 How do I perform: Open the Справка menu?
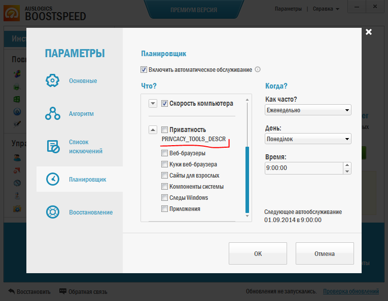coord(326,9)
